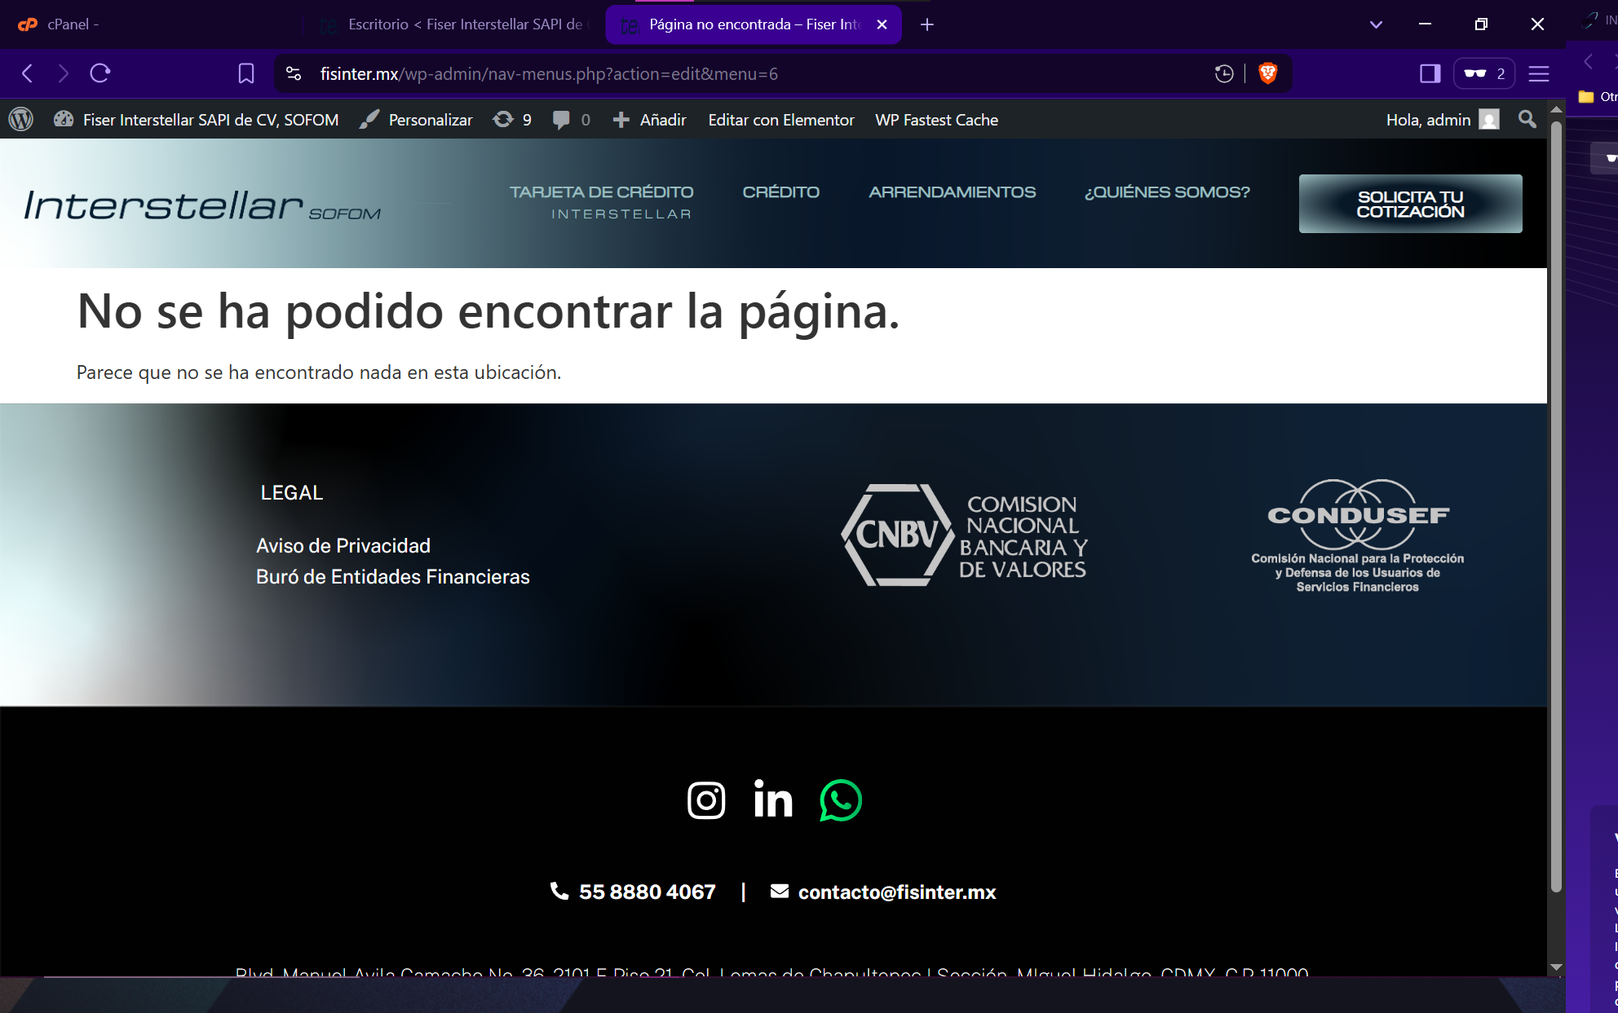Toggle the browser sidebar panel
This screenshot has height=1013, width=1618.
[x=1430, y=73]
